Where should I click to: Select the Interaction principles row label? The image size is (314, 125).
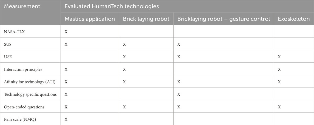pos(23,69)
